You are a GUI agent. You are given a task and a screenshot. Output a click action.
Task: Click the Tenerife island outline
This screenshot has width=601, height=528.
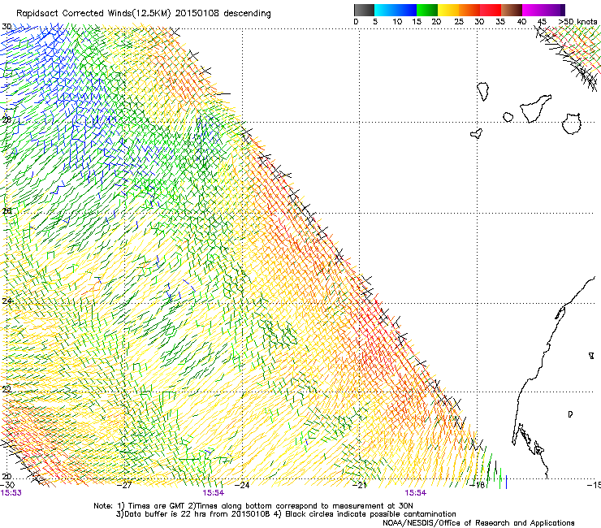coord(535,109)
